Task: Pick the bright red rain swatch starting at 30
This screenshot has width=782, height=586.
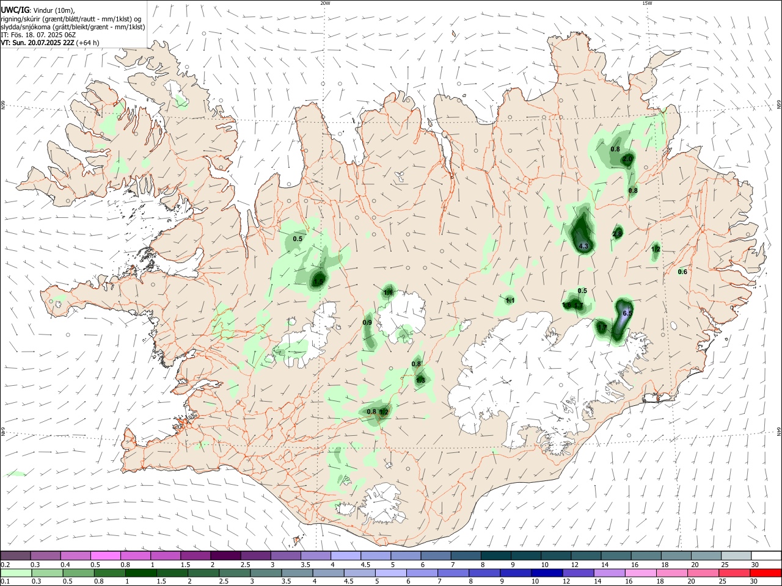Action: (766, 573)
